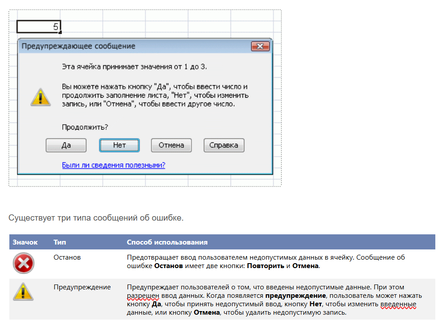Viewport: 442px width, 320px height.
Task: Click the "Тип" column header
Action: coord(60,242)
